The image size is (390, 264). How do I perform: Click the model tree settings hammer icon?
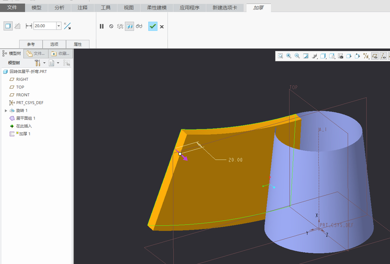(38, 63)
